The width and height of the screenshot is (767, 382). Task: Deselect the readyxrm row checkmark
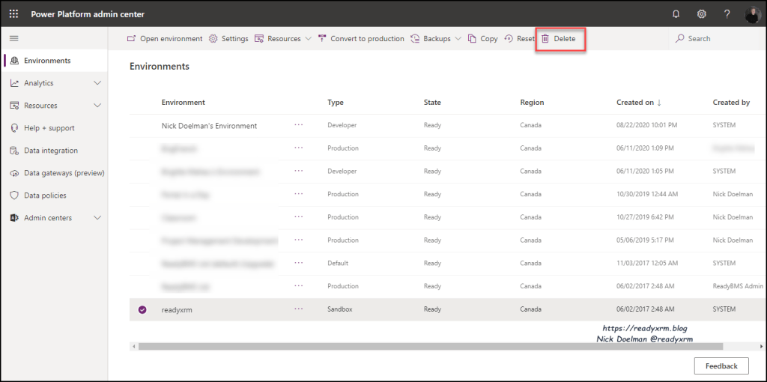tap(142, 309)
